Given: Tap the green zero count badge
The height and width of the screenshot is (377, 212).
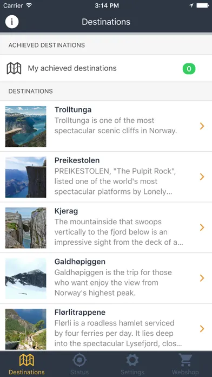Looking at the screenshot, I should point(189,69).
